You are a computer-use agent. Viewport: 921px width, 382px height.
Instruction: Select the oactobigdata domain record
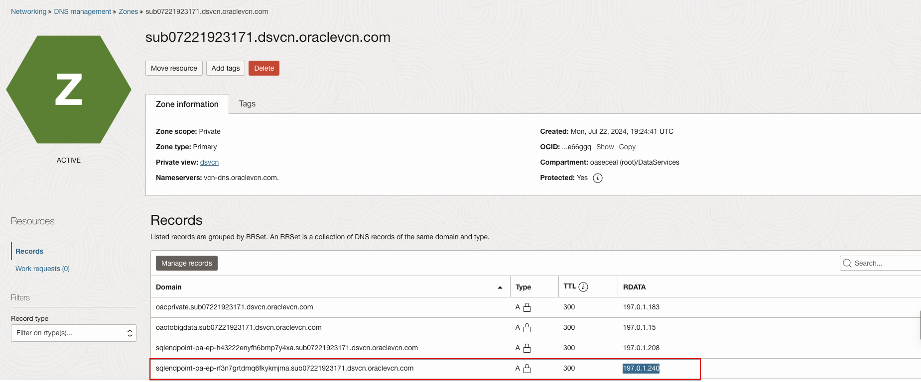pos(239,327)
